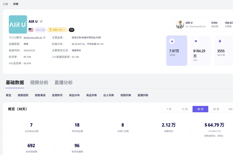Go back to 小店 breadcrumb
The width and height of the screenshot is (233, 155).
click(x=5, y=4)
